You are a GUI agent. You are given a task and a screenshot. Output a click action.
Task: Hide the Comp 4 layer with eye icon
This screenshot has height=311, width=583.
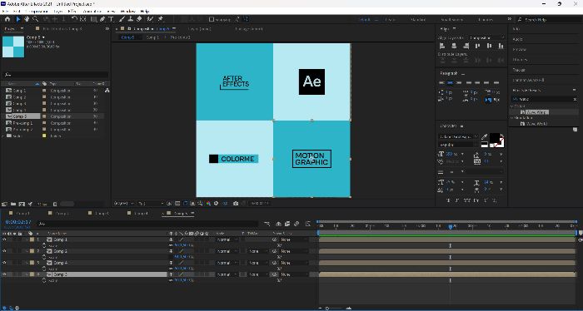pyautogui.click(x=4, y=263)
